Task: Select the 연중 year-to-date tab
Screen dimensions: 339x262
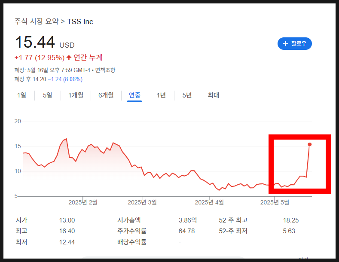Action: (x=134, y=95)
